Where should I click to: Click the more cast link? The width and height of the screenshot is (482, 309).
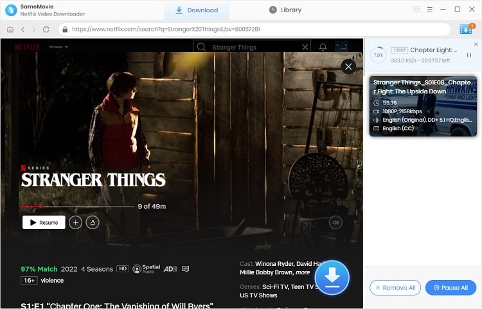click(303, 272)
